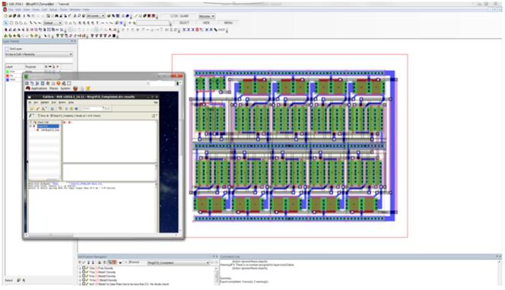Screen dimensions: 505x290
Task: Open the Tools menu
Action: tap(63, 10)
